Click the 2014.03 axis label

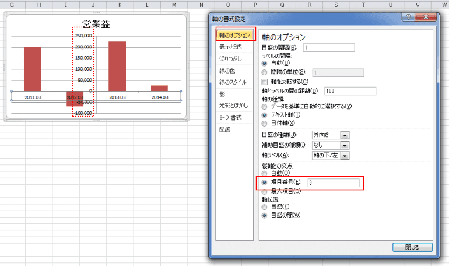pos(160,97)
